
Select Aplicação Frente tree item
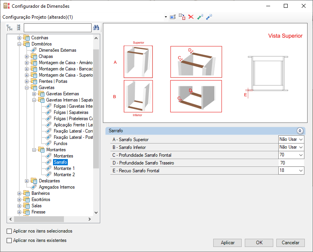(x=73, y=125)
